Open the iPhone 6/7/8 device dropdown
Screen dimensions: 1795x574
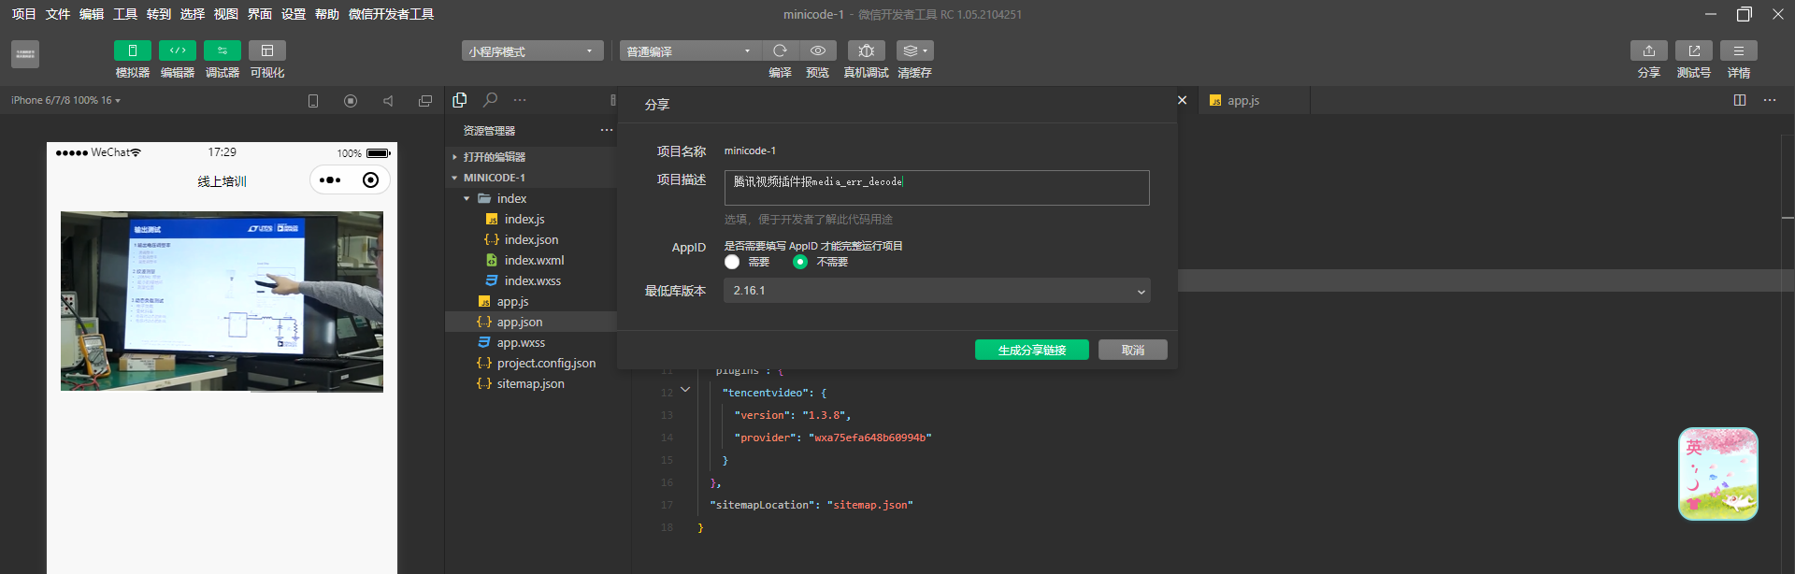pyautogui.click(x=65, y=100)
